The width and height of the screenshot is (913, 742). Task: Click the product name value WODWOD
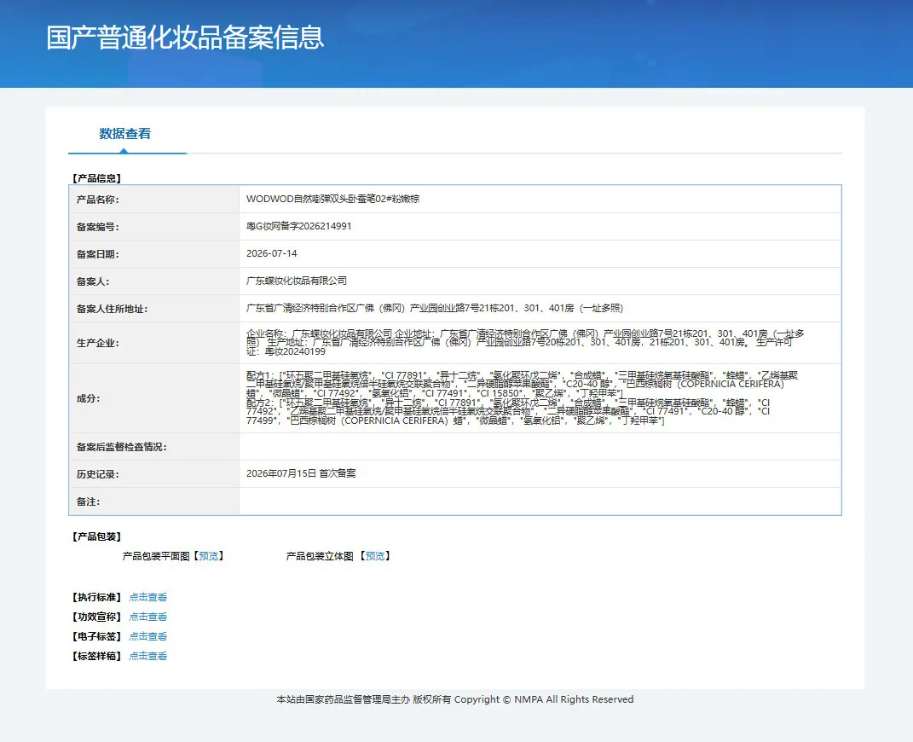333,199
